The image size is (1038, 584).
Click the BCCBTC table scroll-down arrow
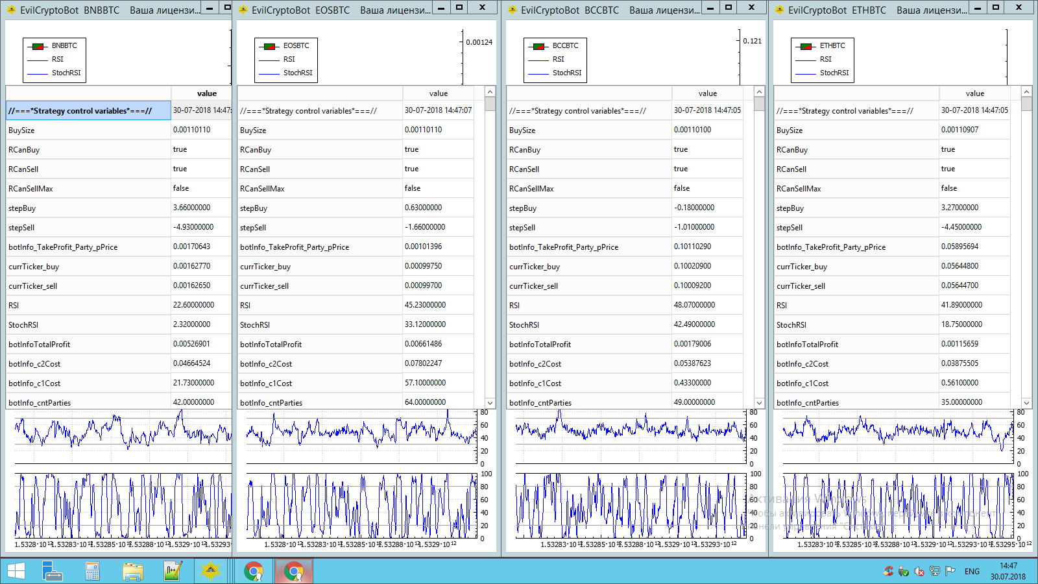(x=759, y=403)
